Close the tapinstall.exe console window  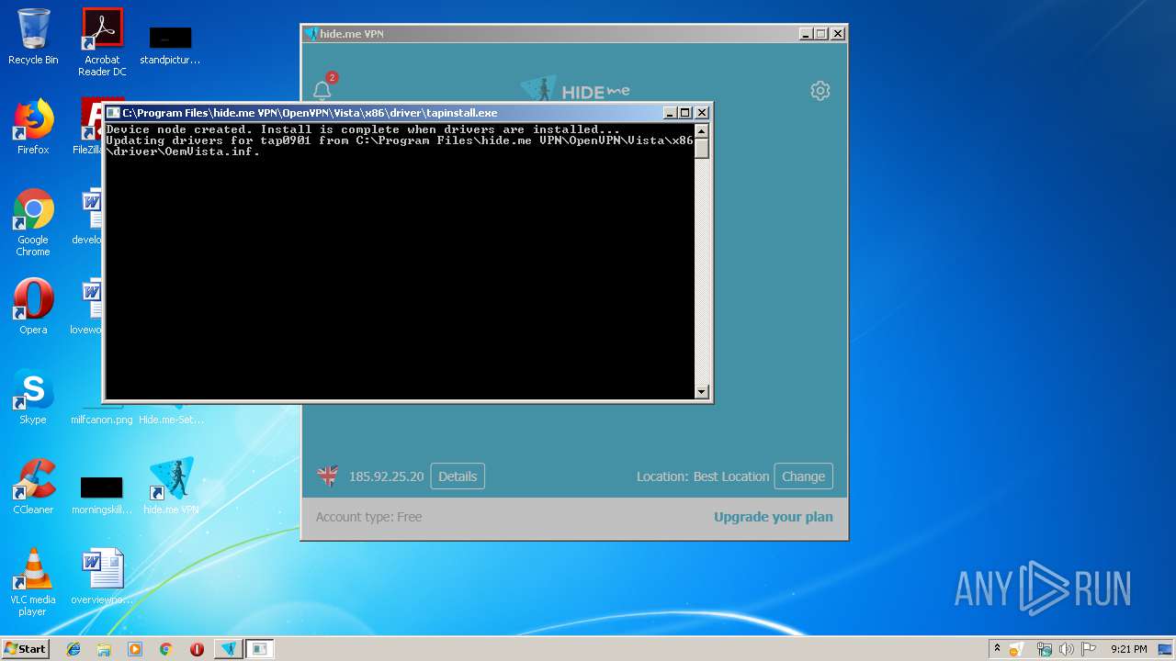(x=702, y=113)
